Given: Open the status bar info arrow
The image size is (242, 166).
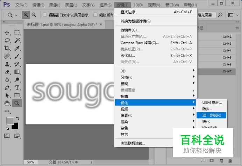Looking at the screenshot, I should click(91, 162).
